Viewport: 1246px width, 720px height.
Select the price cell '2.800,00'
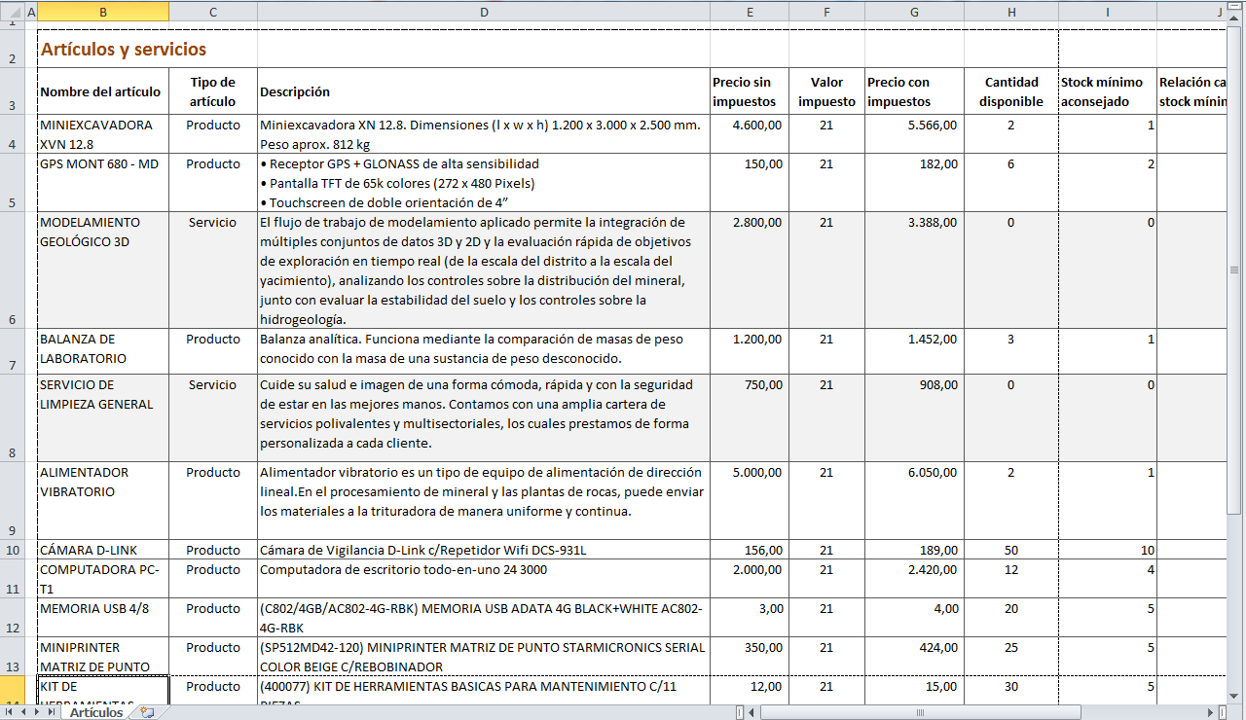750,270
